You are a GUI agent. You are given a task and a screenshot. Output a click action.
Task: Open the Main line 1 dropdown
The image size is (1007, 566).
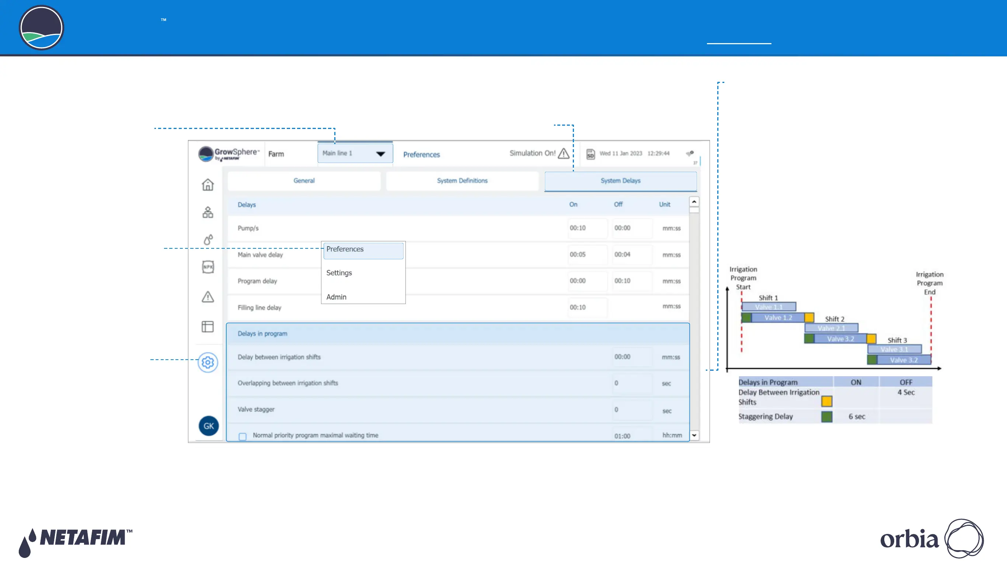355,153
